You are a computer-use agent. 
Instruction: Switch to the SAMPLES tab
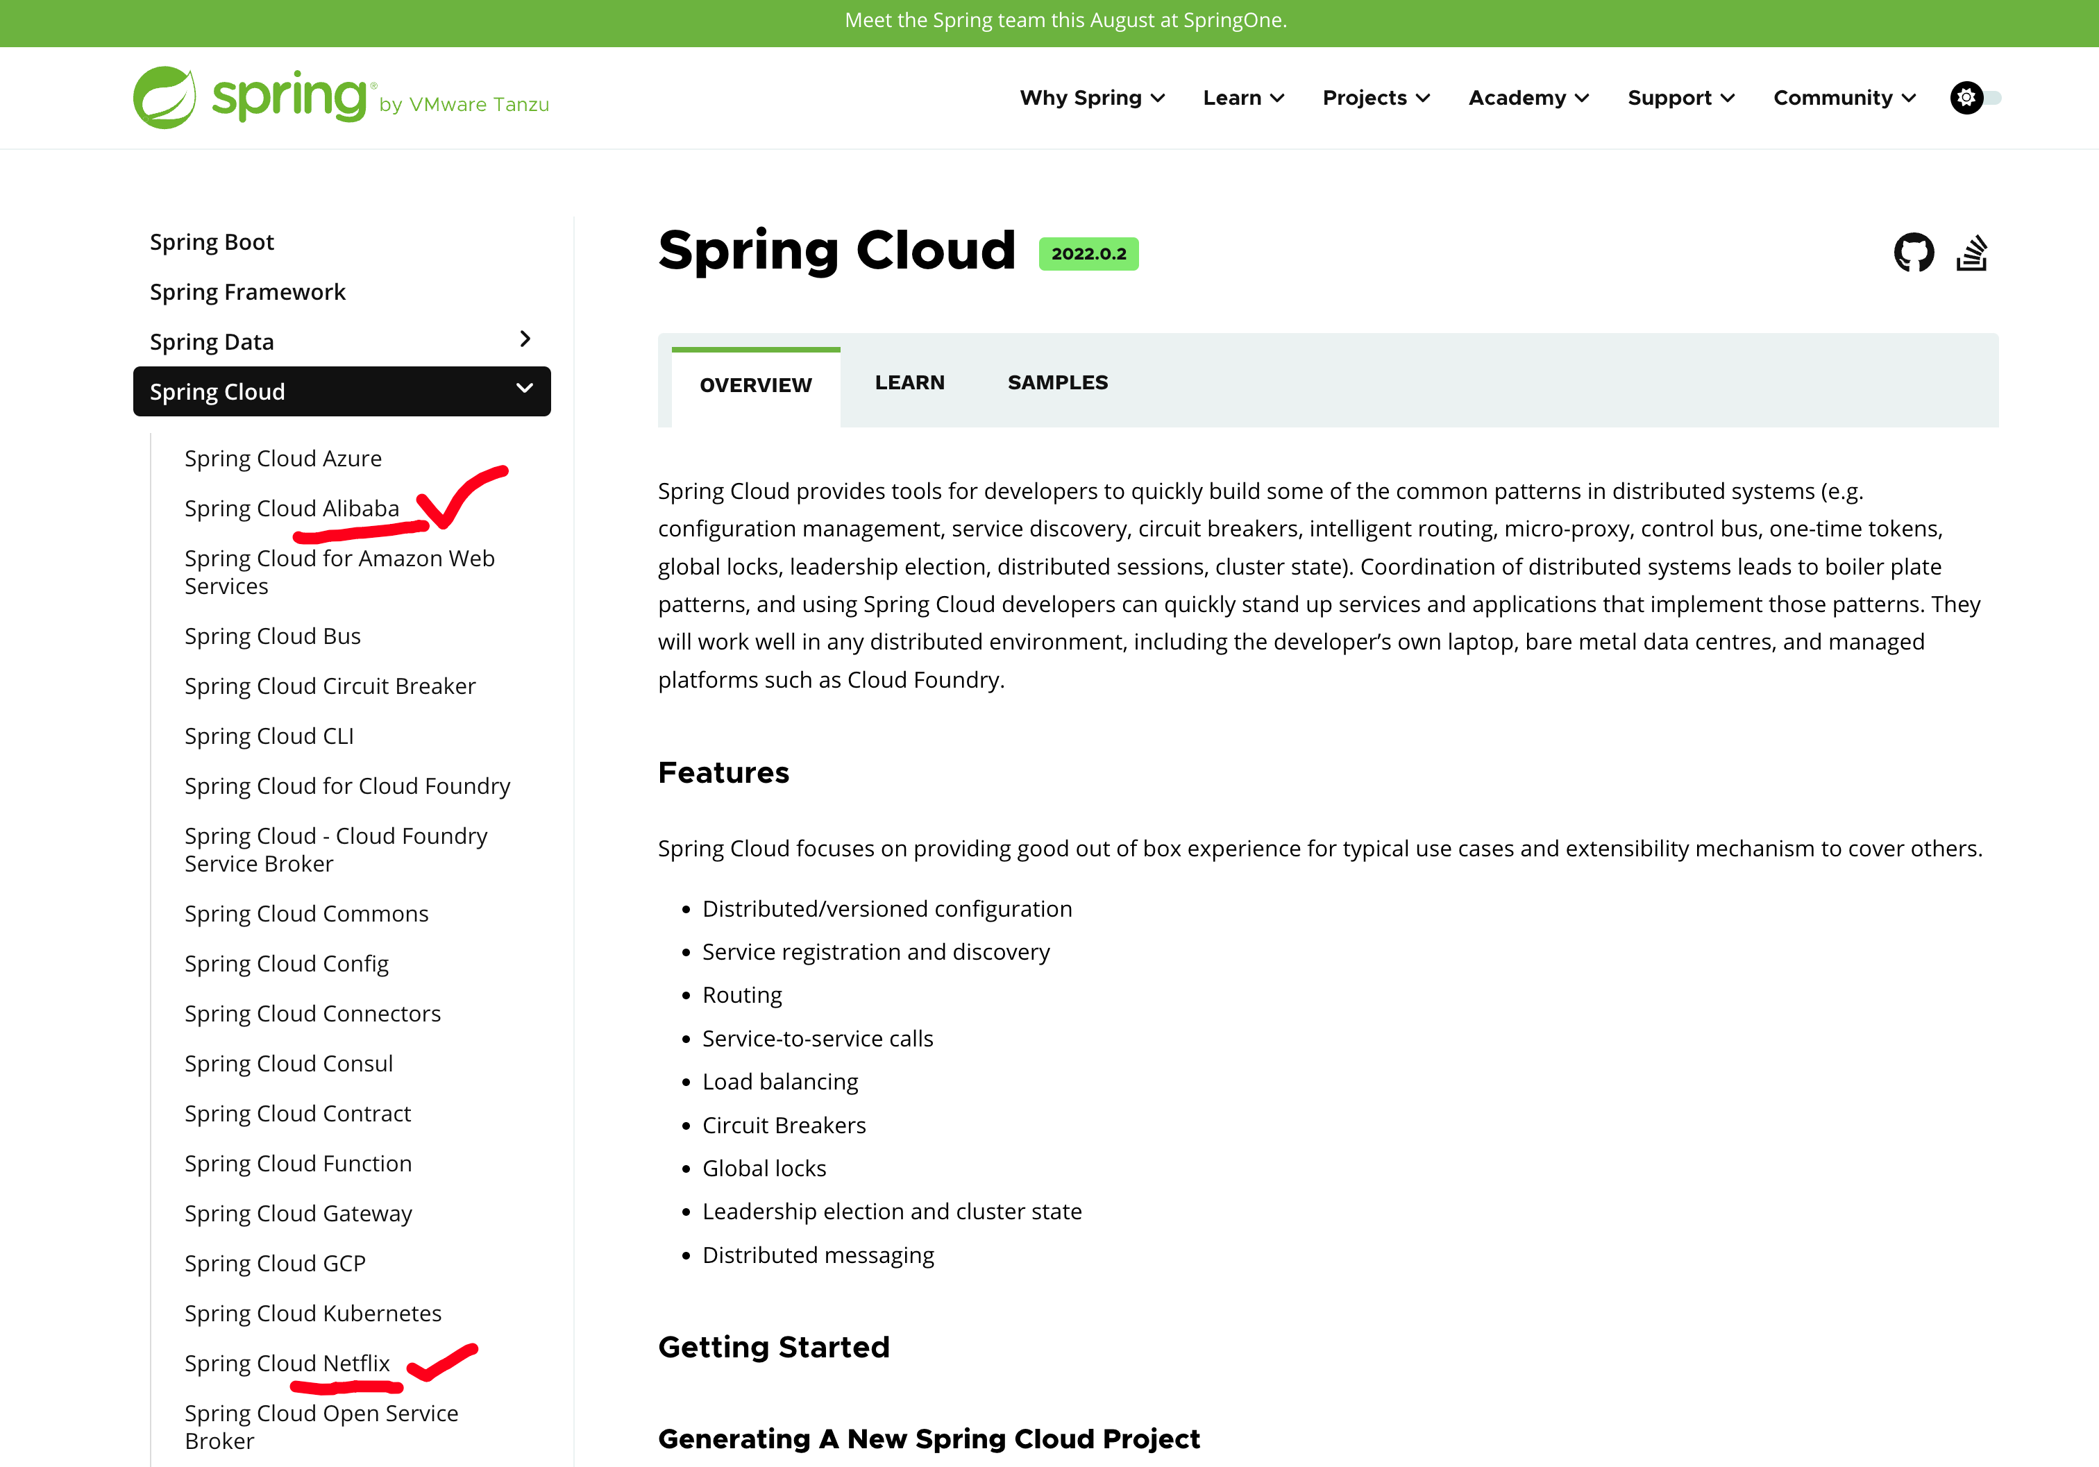(1057, 383)
